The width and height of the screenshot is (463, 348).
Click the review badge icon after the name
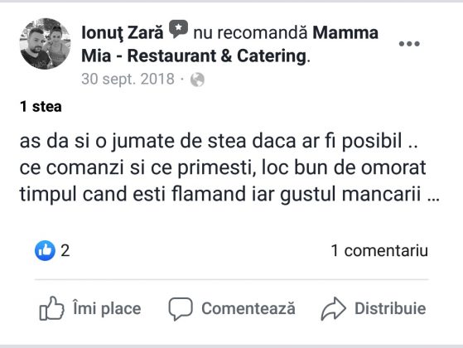pos(178,29)
